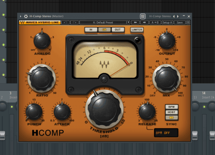Save the current preset
Image resolution: width=215 pixels, height=155 pixels.
click(x=180, y=22)
